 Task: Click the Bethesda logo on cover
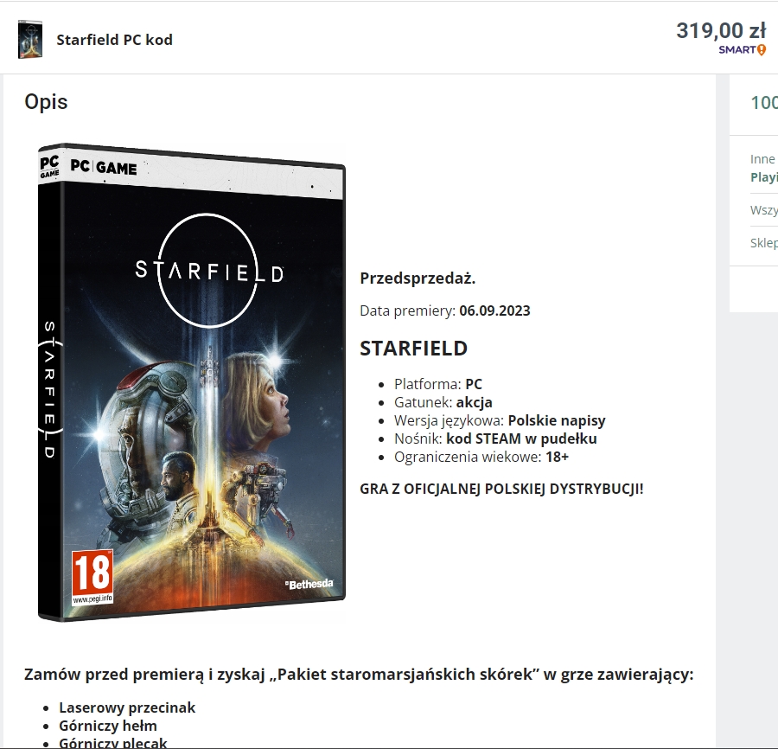[x=309, y=584]
